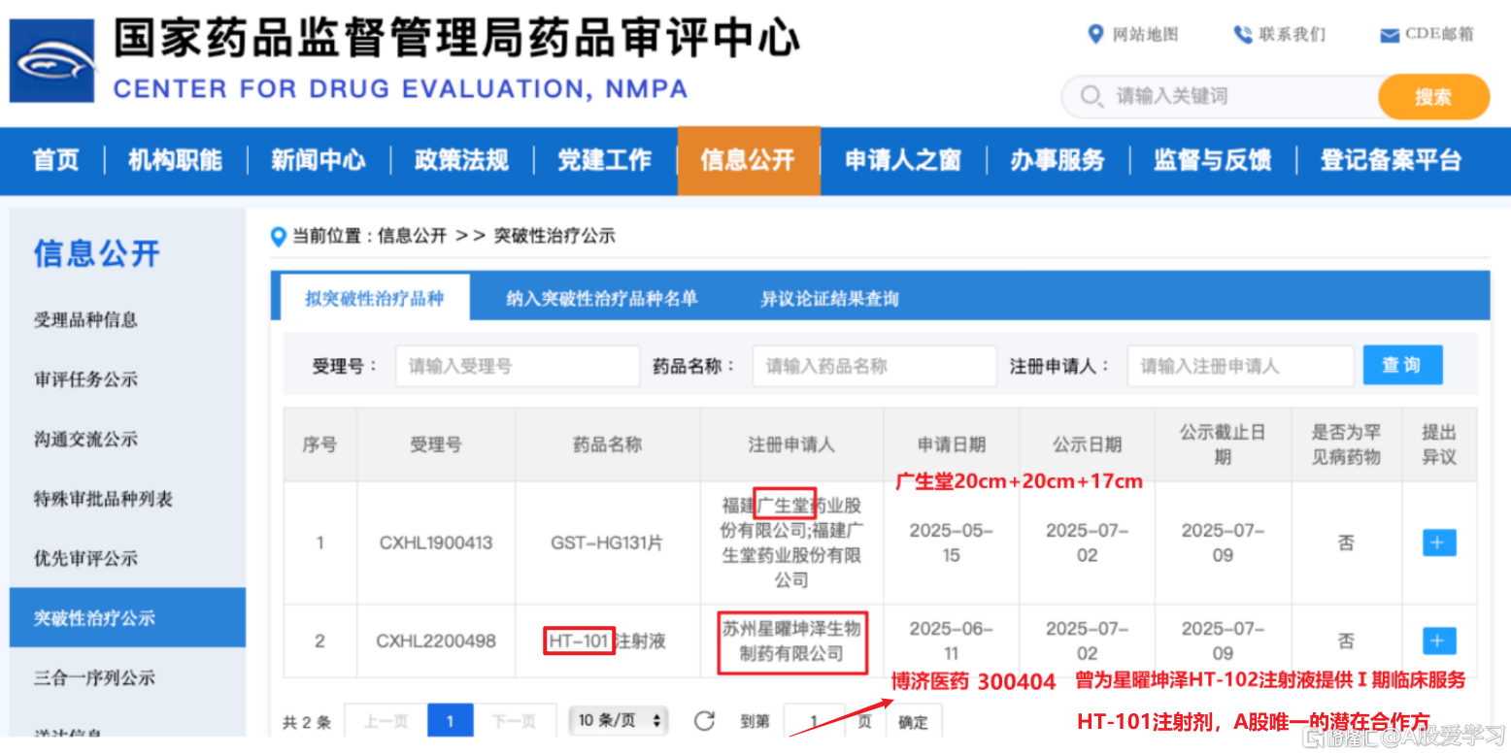Screen dimensions: 1511x755
Task: Click 受理号 column header
Action: 436,444
